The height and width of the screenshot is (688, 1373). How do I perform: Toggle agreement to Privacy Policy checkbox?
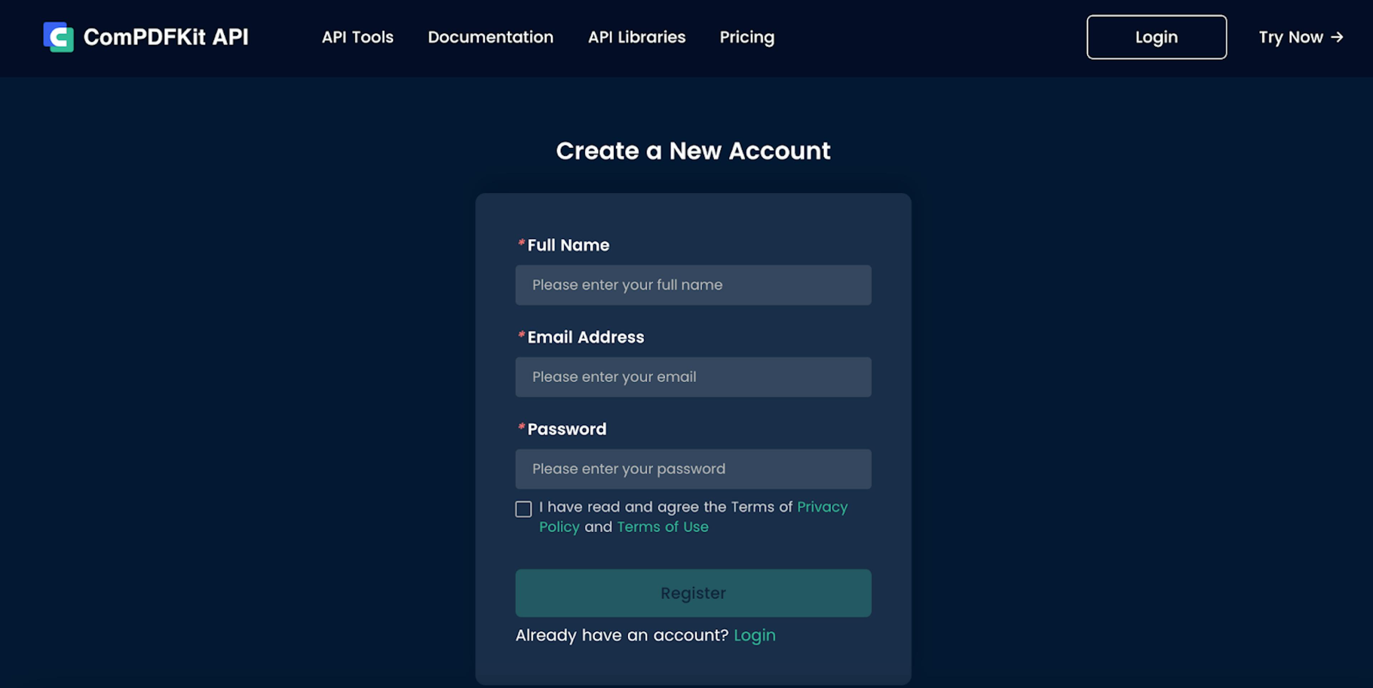pyautogui.click(x=522, y=508)
